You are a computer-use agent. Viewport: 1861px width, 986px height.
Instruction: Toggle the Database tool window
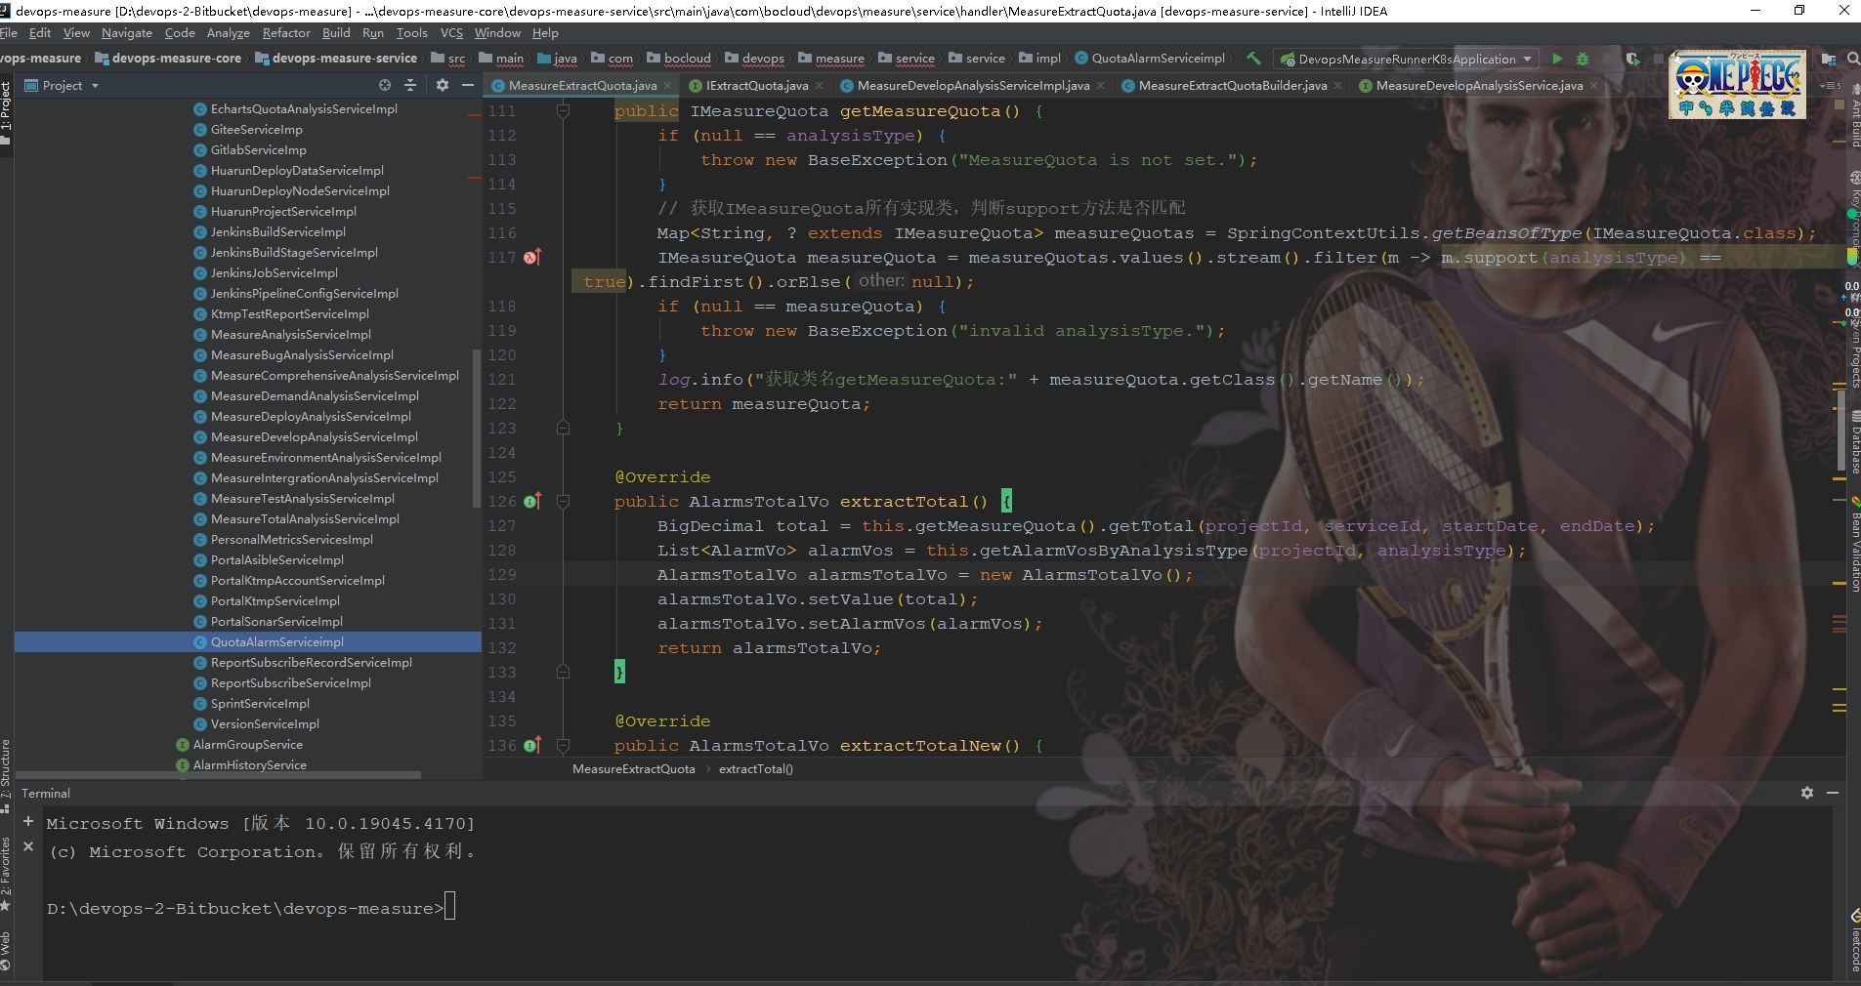pyautogui.click(x=1854, y=441)
